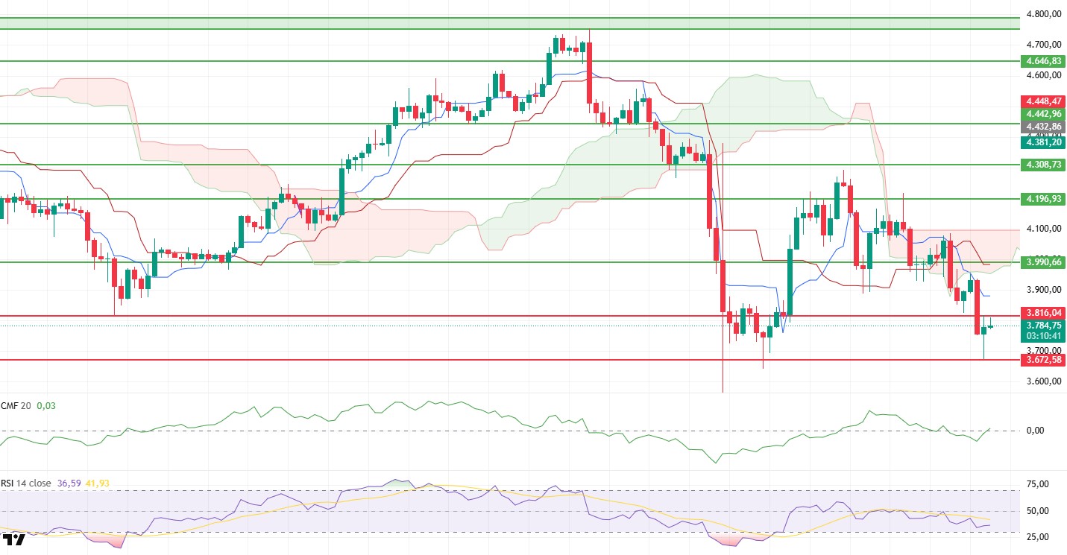Select the red 3.816,04 support label

click(1043, 314)
